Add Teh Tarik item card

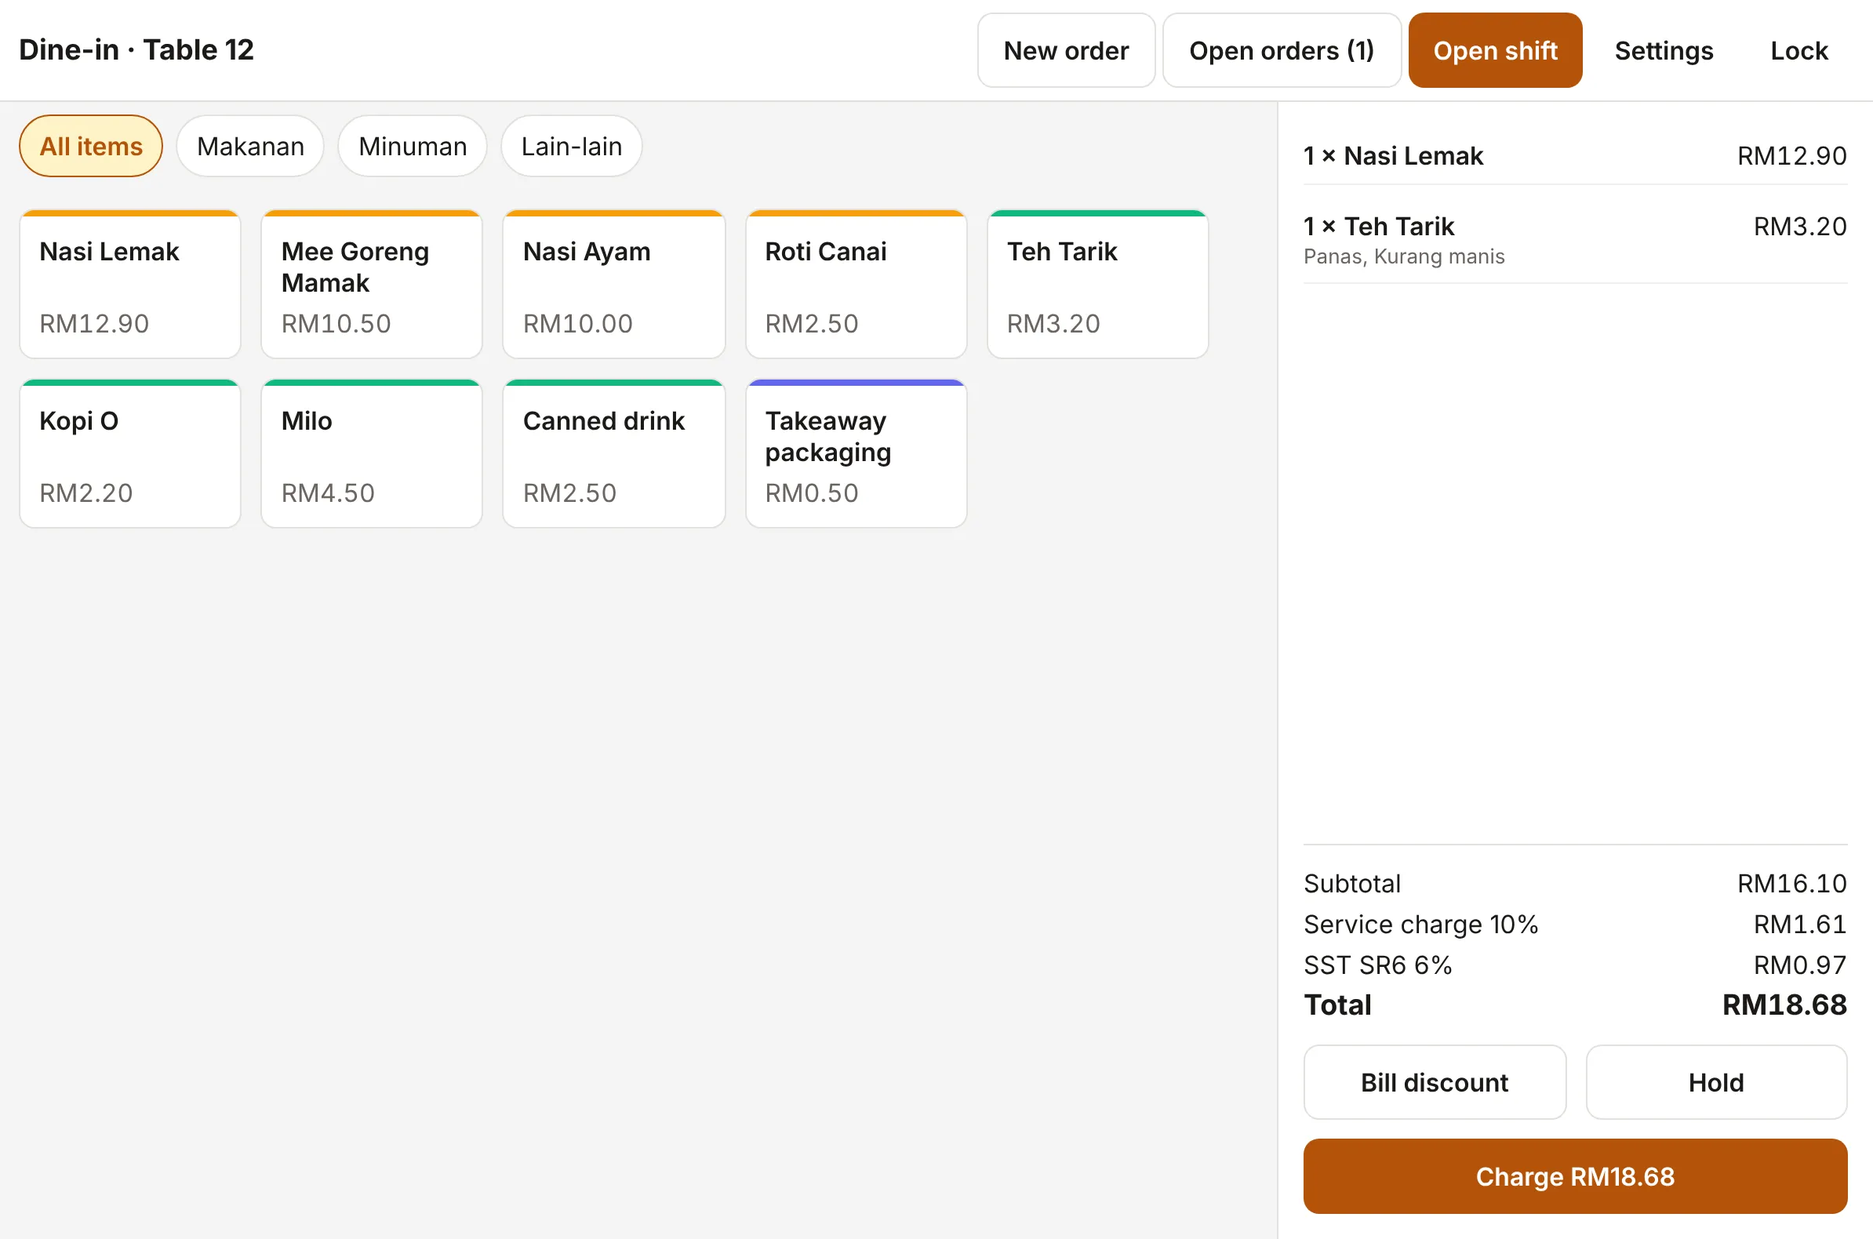click(1098, 285)
